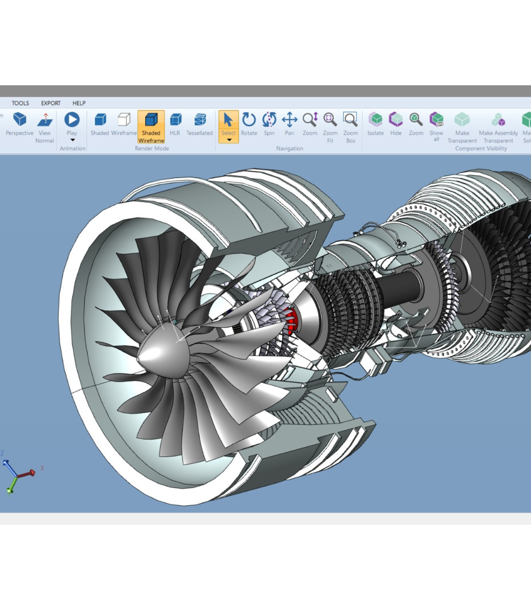The width and height of the screenshot is (531, 591).
Task: Open the Select tool dropdown arrow
Action: coord(228,140)
